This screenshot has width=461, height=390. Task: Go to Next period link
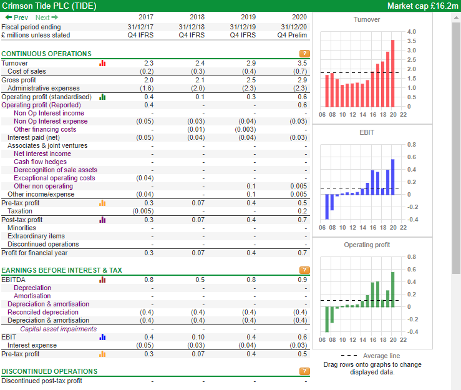[47, 17]
